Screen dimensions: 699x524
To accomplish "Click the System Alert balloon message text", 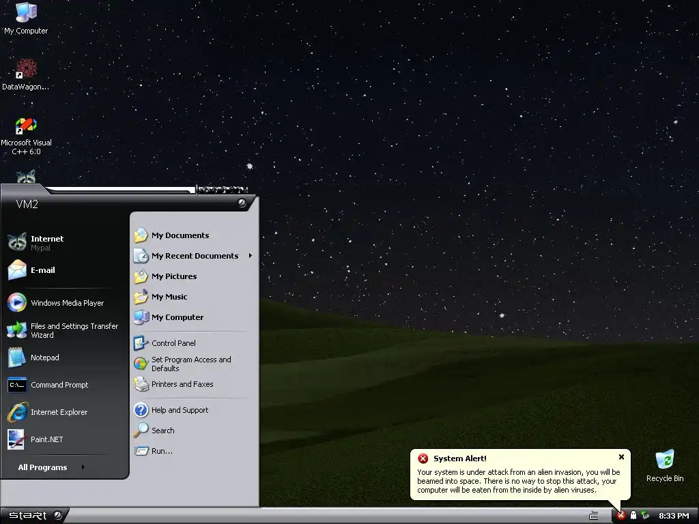I will [519, 481].
